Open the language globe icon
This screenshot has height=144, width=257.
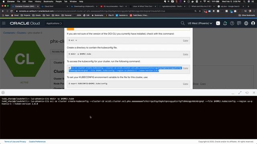tap(246, 23)
